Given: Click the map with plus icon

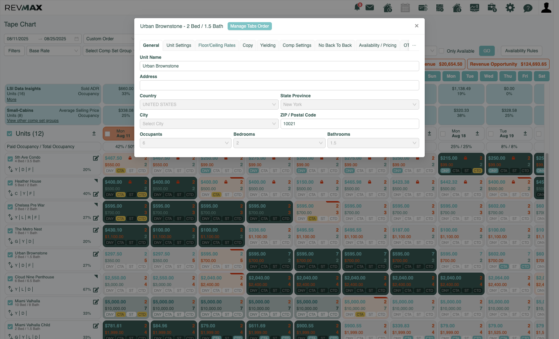Looking at the screenshot, I should coord(440,8).
